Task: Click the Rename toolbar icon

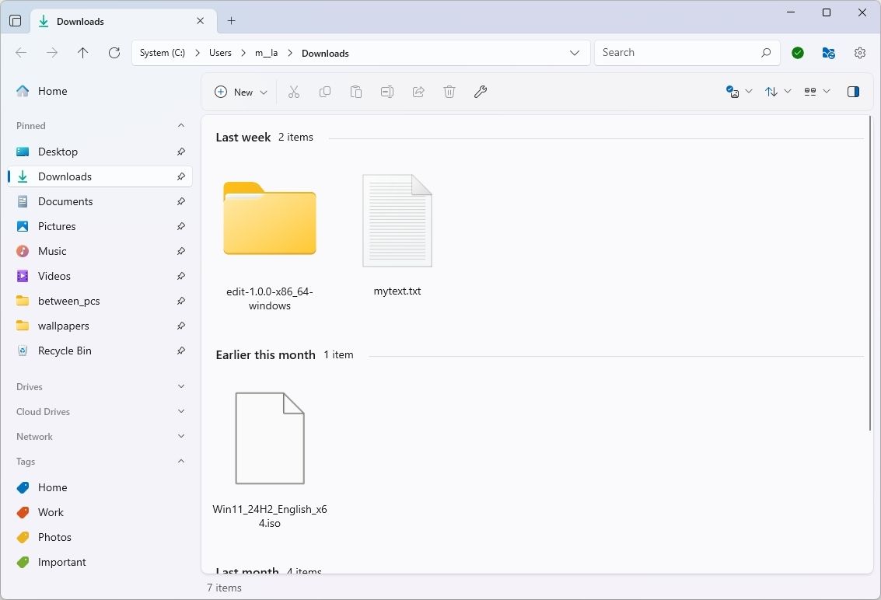Action: pos(386,92)
